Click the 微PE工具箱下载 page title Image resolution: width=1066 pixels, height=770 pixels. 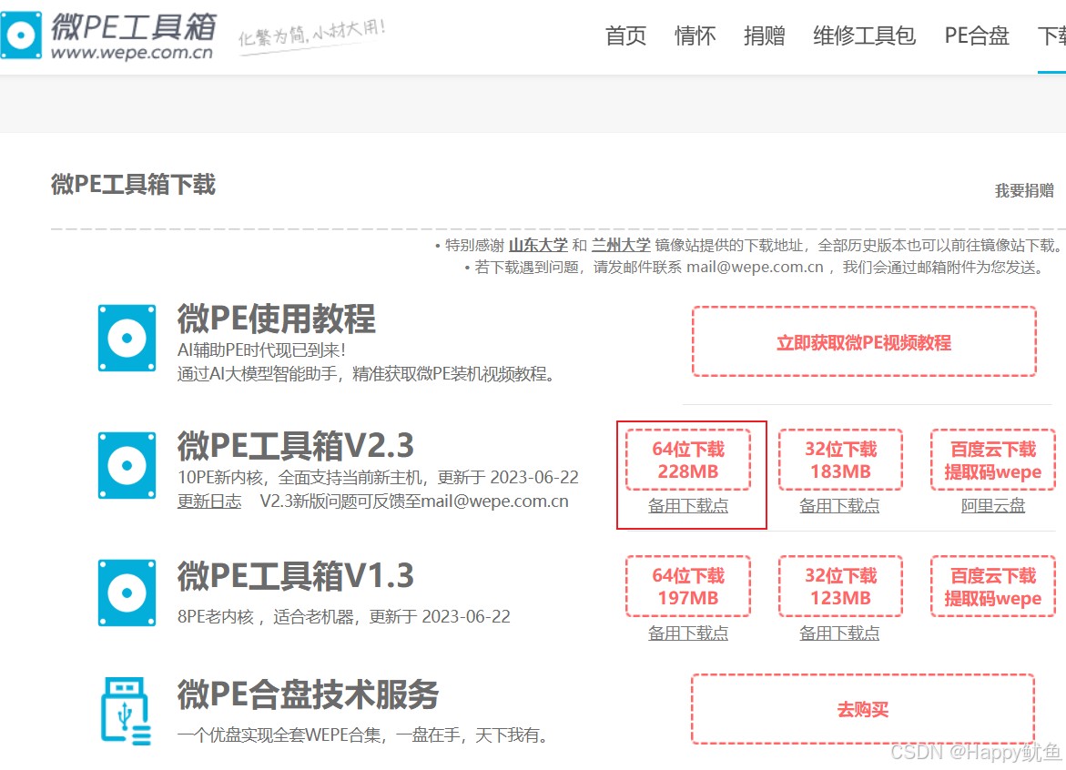pos(133,184)
